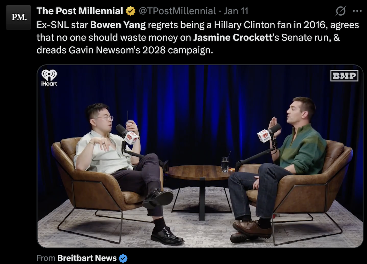Open The Post Millennial PM avatar
This screenshot has width=367, height=264.
(18, 17)
